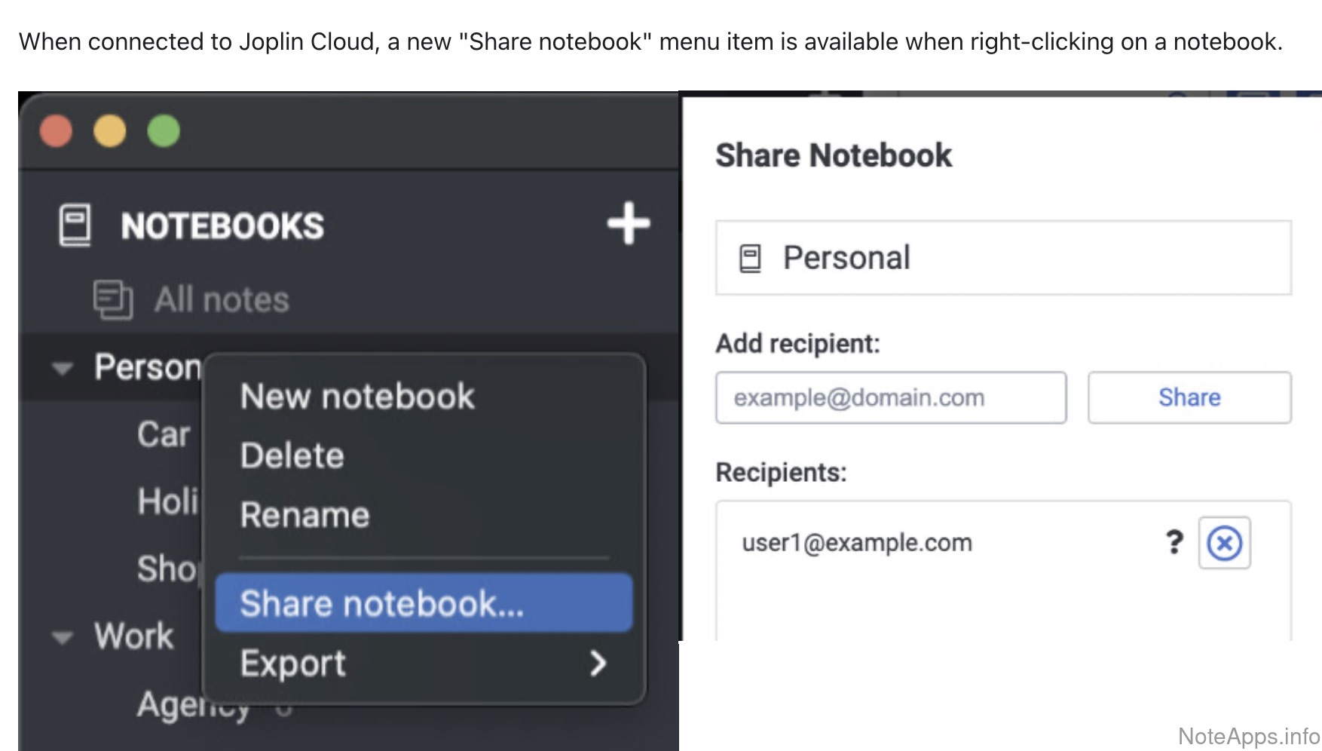Click the Personal notebook icon in dialog
The image size is (1322, 751).
750,259
